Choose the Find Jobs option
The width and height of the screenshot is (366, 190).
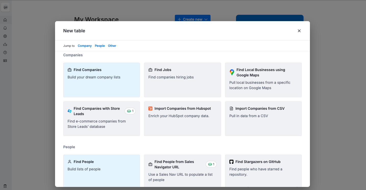click(x=182, y=80)
